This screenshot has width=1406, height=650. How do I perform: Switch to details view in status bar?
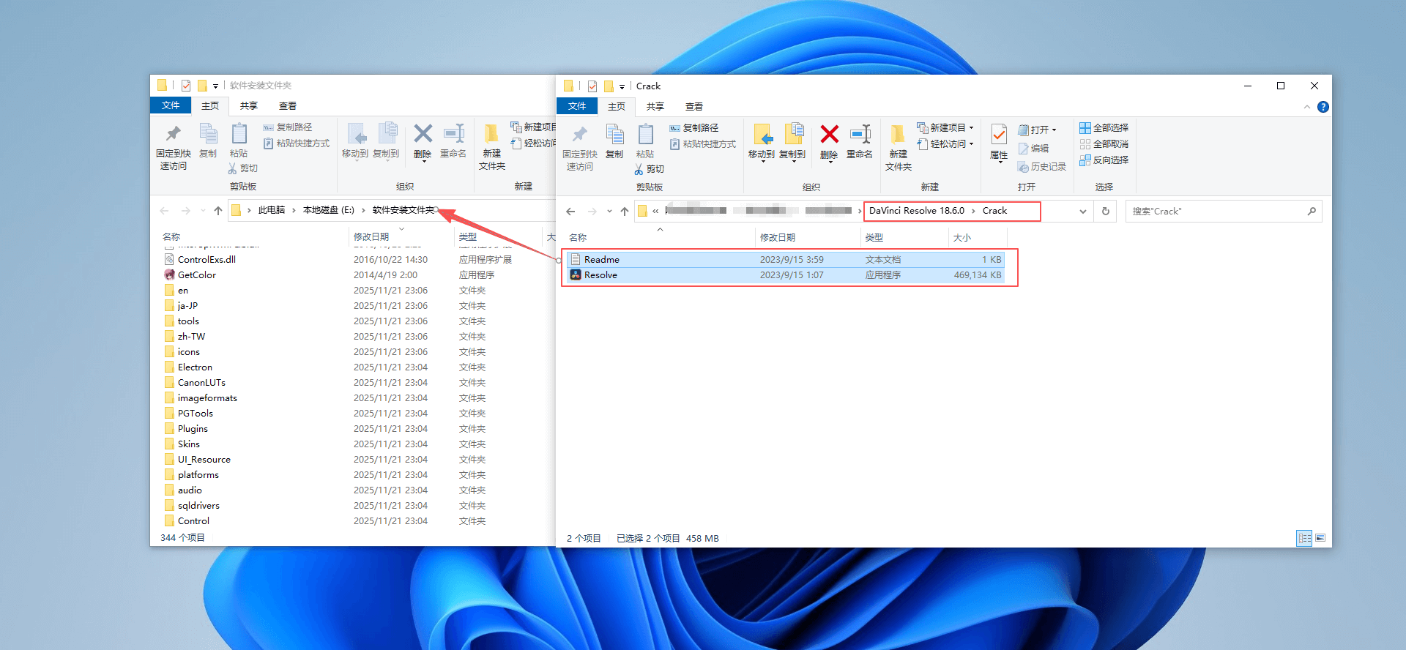click(x=1304, y=538)
